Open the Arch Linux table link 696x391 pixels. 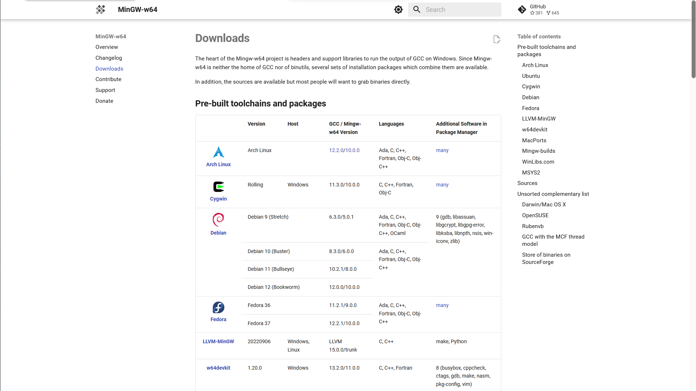point(219,164)
